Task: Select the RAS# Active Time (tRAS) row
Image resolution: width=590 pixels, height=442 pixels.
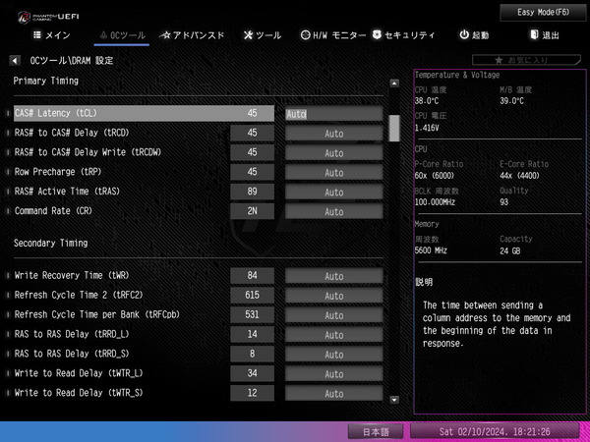Action: pyautogui.click(x=118, y=192)
